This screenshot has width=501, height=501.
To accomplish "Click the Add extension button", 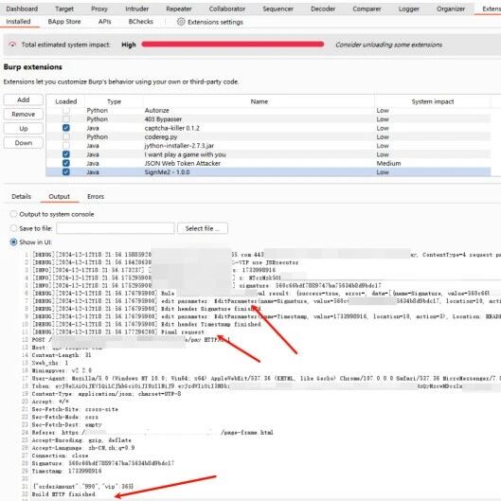I will (x=24, y=99).
